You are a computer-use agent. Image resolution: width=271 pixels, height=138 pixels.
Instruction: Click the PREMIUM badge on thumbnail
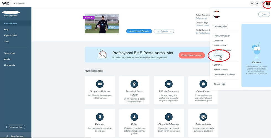[x=89, y=18]
